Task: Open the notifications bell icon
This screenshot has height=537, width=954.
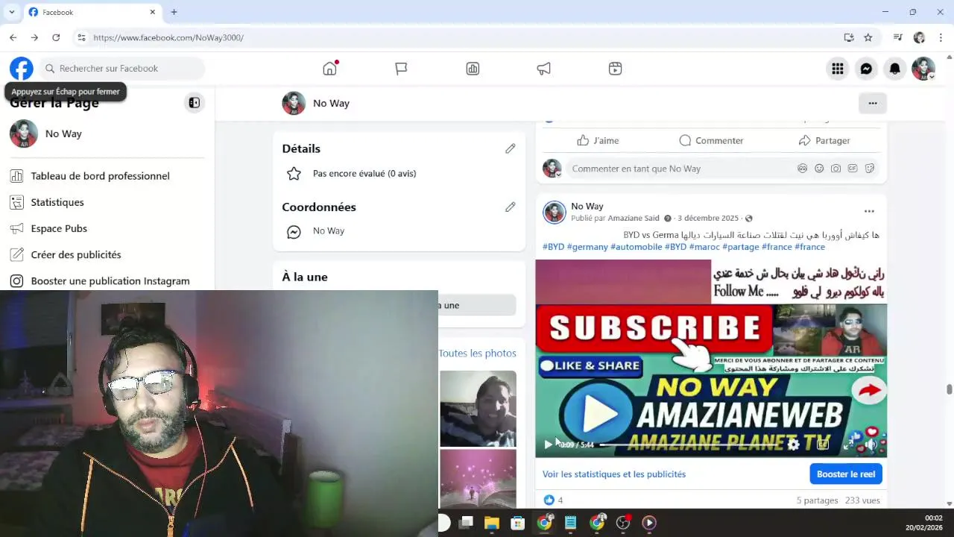Action: click(x=894, y=69)
